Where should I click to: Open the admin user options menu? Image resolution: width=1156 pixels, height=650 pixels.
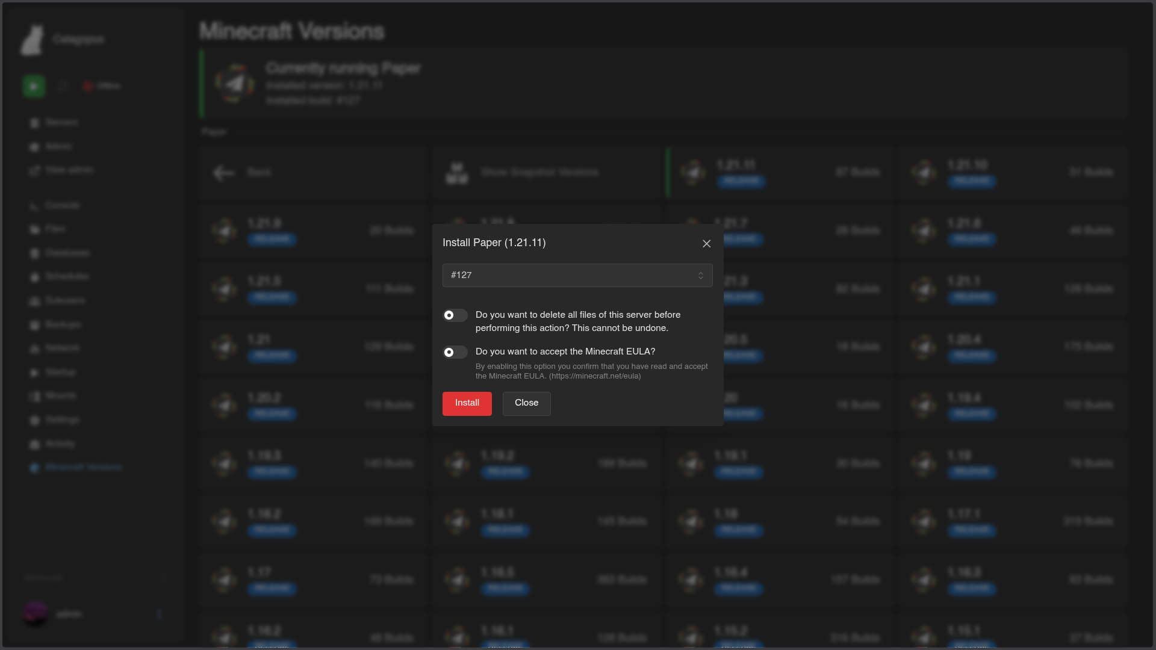160,614
